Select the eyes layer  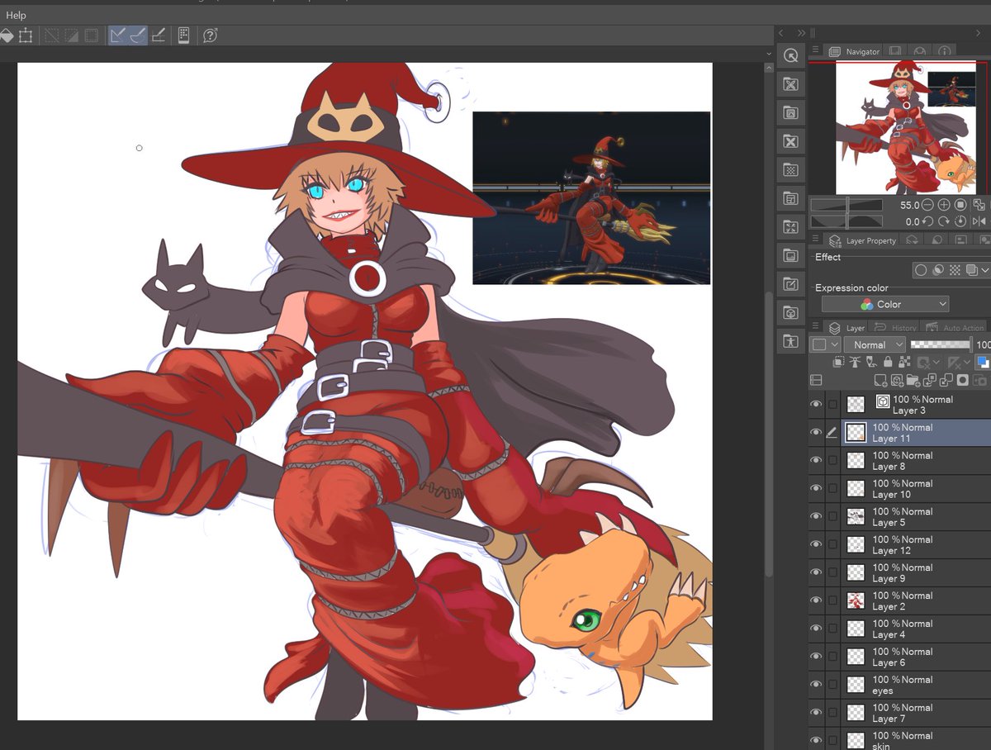pyautogui.click(x=916, y=685)
